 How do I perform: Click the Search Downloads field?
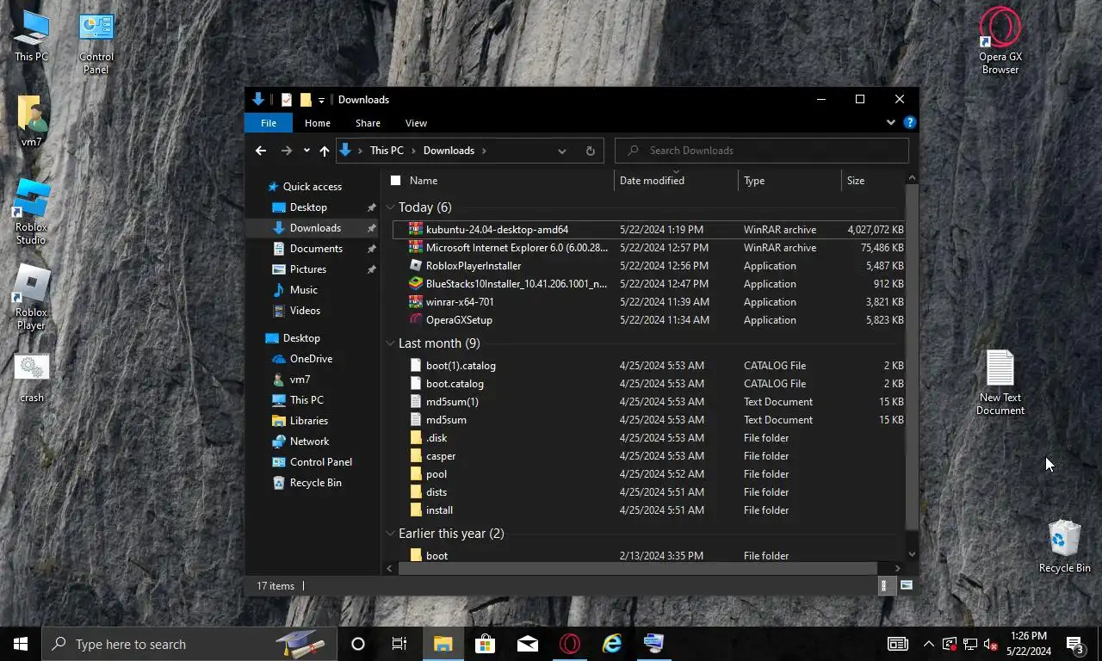click(762, 151)
